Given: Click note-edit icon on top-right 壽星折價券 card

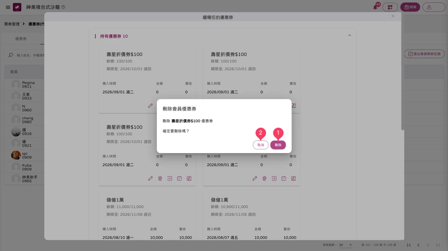Looking at the screenshot, I should tap(293, 106).
